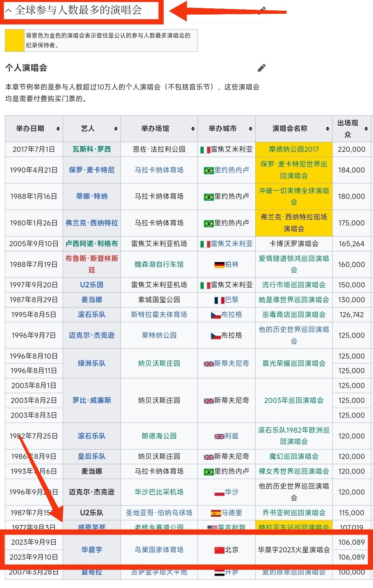Click the French flag beside 巴黎

point(219,301)
